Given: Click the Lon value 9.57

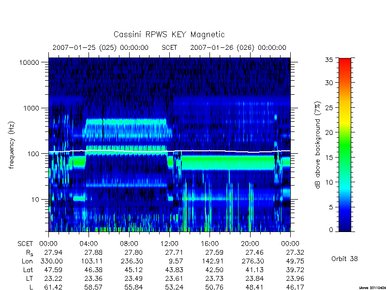Looking at the screenshot, I should (176, 261).
